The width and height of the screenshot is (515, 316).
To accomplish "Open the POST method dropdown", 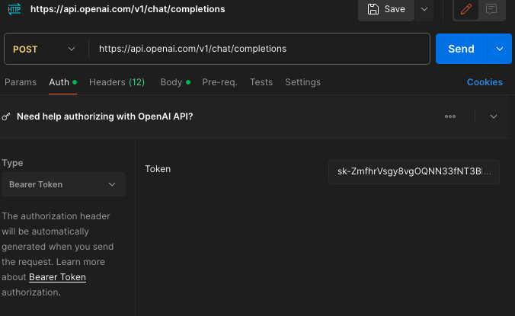I will (x=44, y=49).
